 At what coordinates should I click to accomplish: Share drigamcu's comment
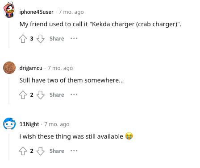pyautogui.click(x=57, y=95)
